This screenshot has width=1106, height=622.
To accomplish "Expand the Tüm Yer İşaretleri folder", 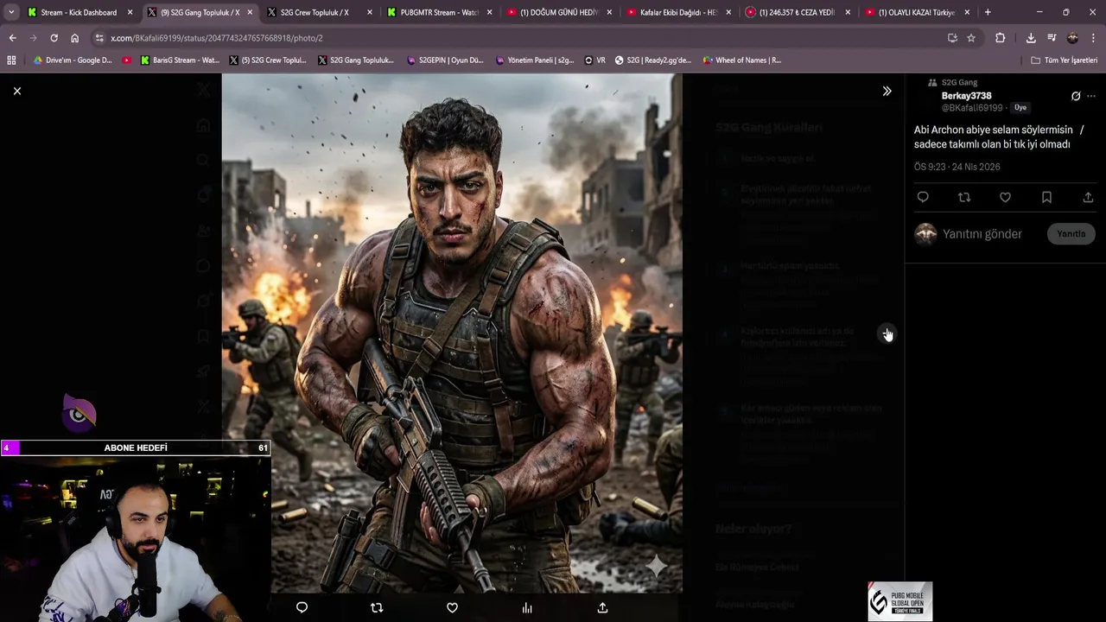I will [x=1064, y=60].
